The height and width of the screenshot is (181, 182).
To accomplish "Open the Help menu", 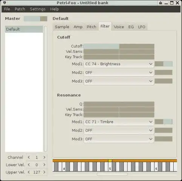I will [54, 9].
